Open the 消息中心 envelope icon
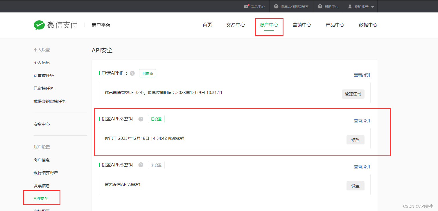 (x=246, y=6)
